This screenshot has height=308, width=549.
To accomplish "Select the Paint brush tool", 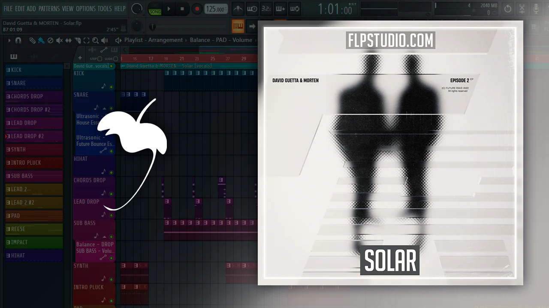I will click(x=41, y=40).
